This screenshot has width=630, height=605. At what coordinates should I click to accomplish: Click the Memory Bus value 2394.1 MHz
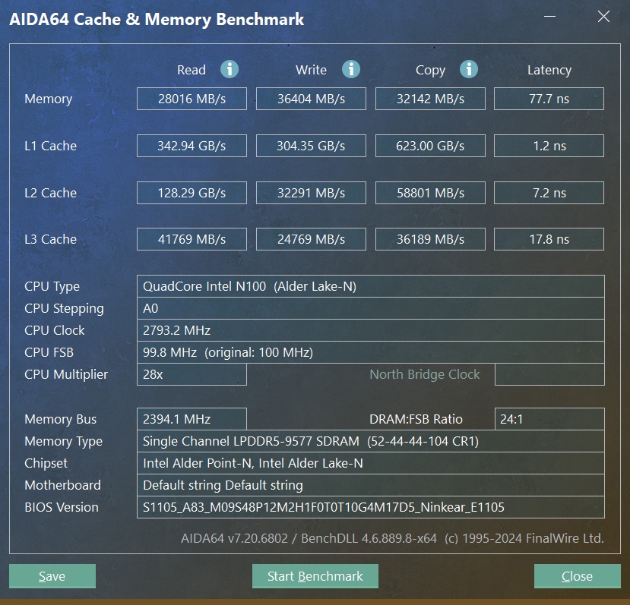(192, 419)
